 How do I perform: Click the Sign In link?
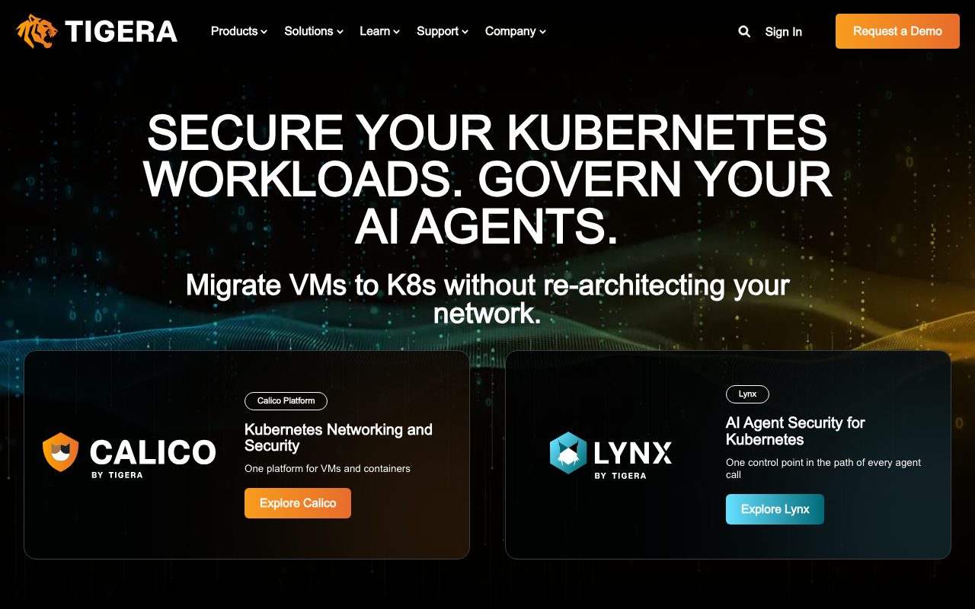coord(783,31)
